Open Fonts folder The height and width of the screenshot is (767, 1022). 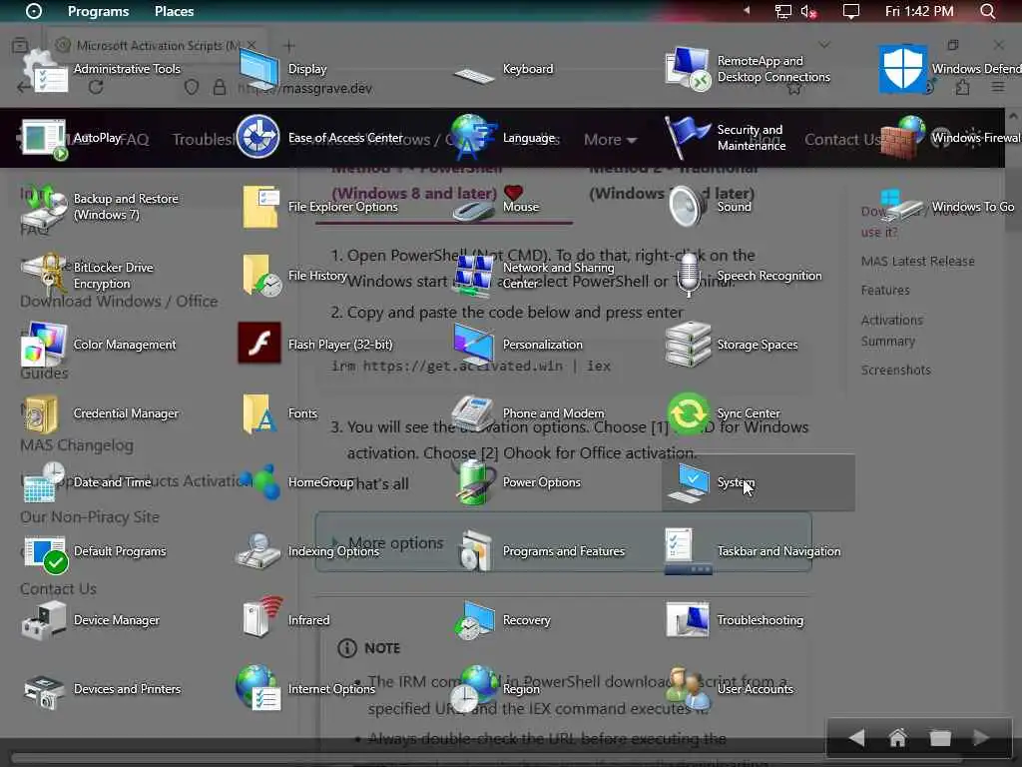coord(280,413)
